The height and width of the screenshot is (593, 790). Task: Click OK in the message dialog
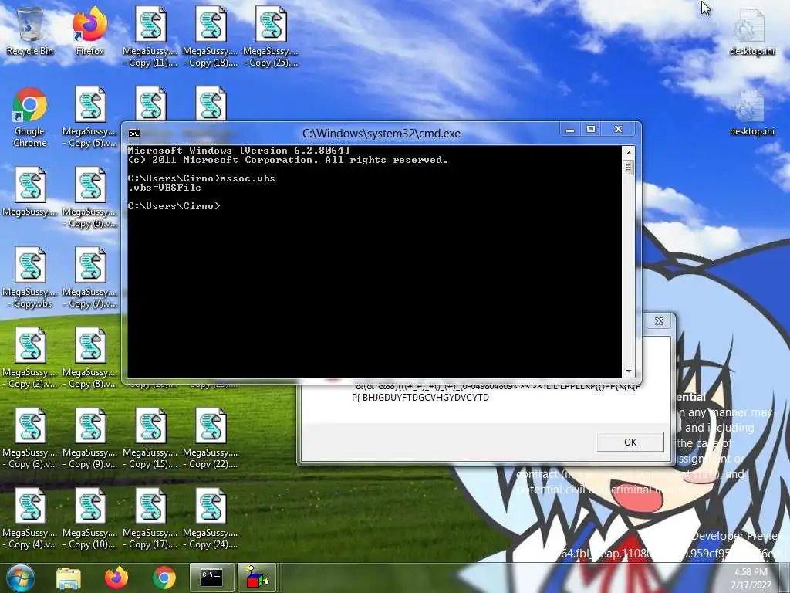(x=630, y=442)
